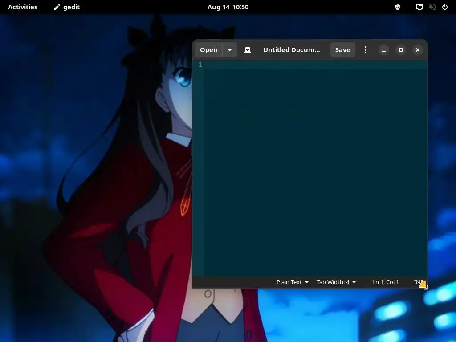
Task: Open the power system menu icon
Action: pyautogui.click(x=445, y=7)
